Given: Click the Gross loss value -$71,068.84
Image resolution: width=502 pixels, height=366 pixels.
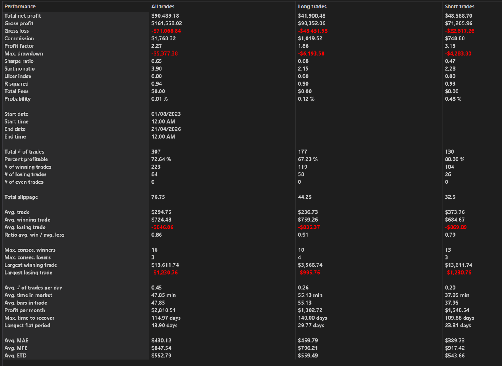Looking at the screenshot, I should point(166,31).
